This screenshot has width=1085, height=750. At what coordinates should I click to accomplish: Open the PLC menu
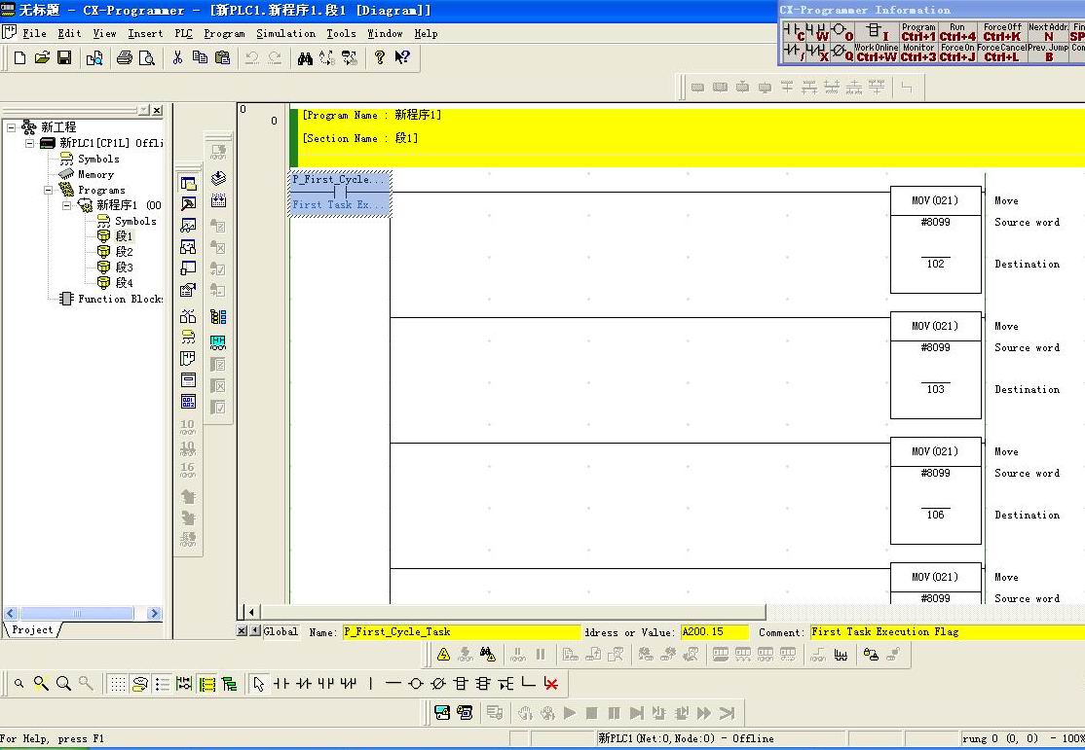183,33
